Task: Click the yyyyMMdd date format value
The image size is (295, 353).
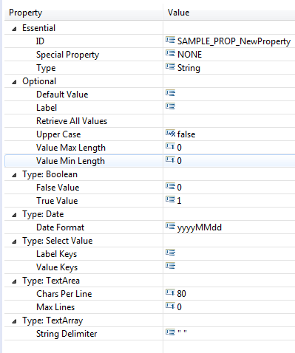Action: pyautogui.click(x=200, y=227)
